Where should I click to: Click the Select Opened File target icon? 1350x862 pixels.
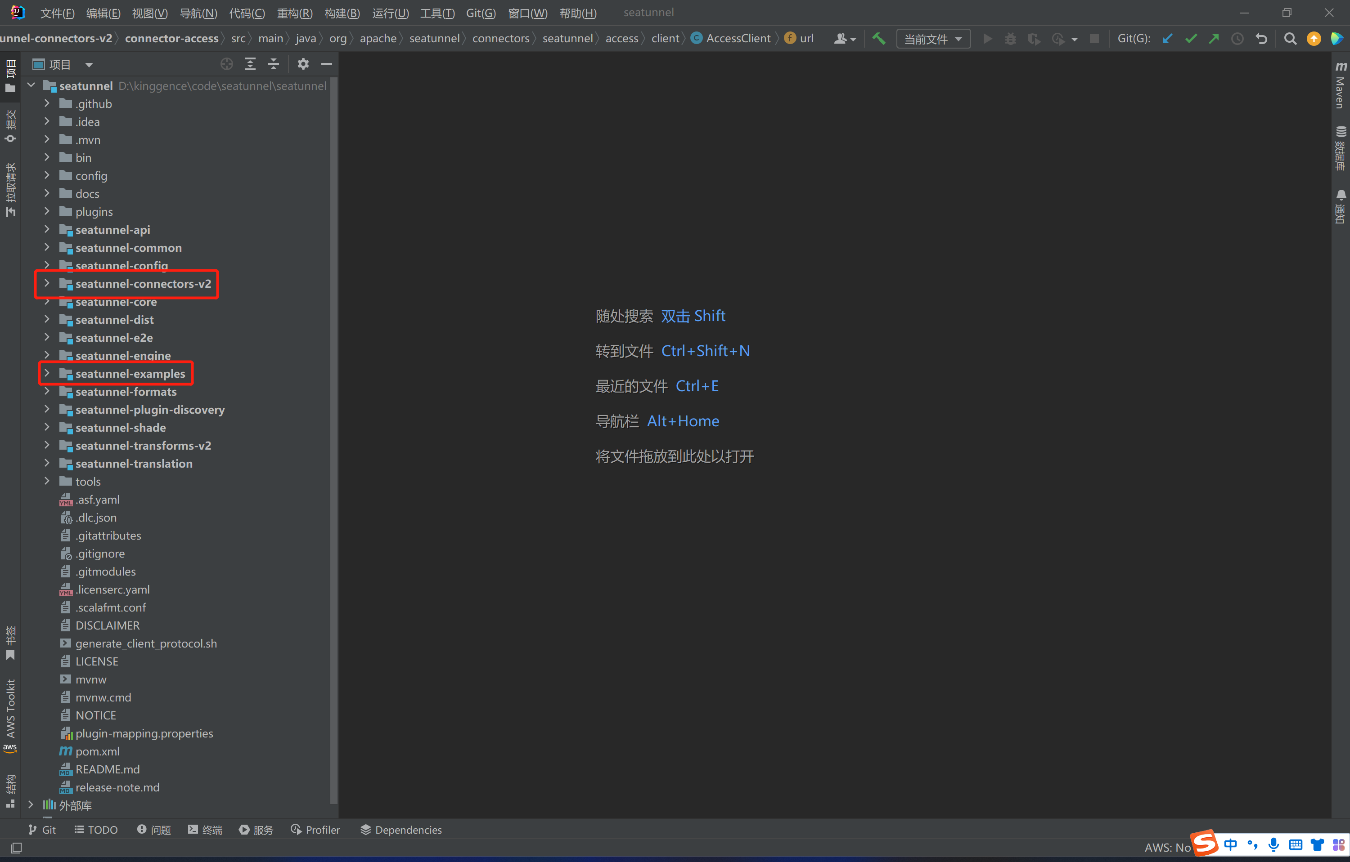226,64
